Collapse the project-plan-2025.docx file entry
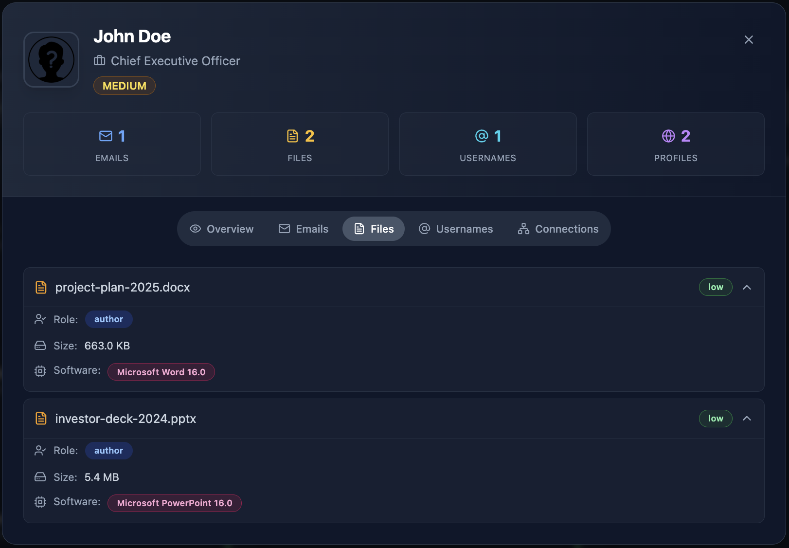 pos(747,287)
